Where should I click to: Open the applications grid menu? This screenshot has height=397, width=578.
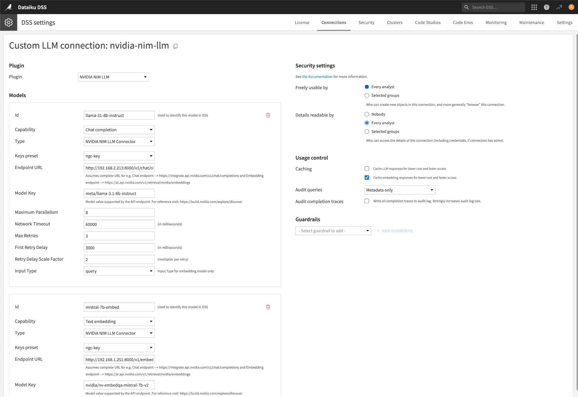click(x=534, y=7)
